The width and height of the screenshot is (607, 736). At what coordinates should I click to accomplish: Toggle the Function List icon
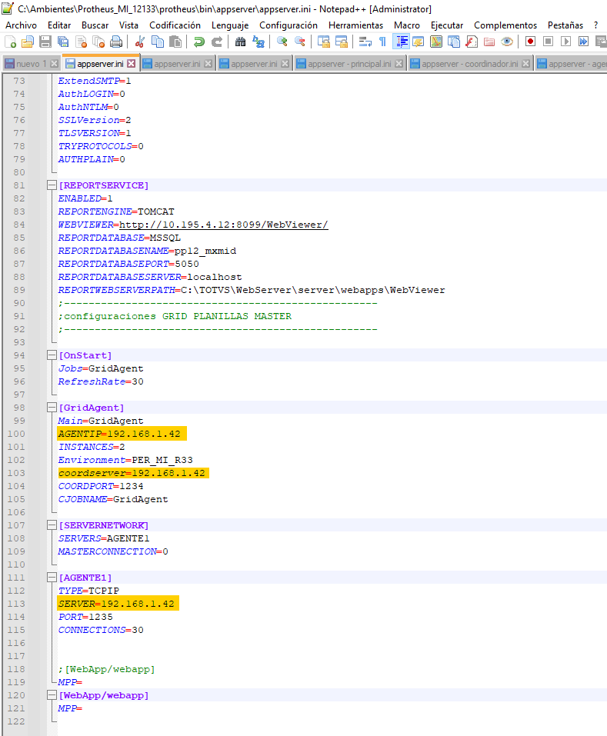472,42
